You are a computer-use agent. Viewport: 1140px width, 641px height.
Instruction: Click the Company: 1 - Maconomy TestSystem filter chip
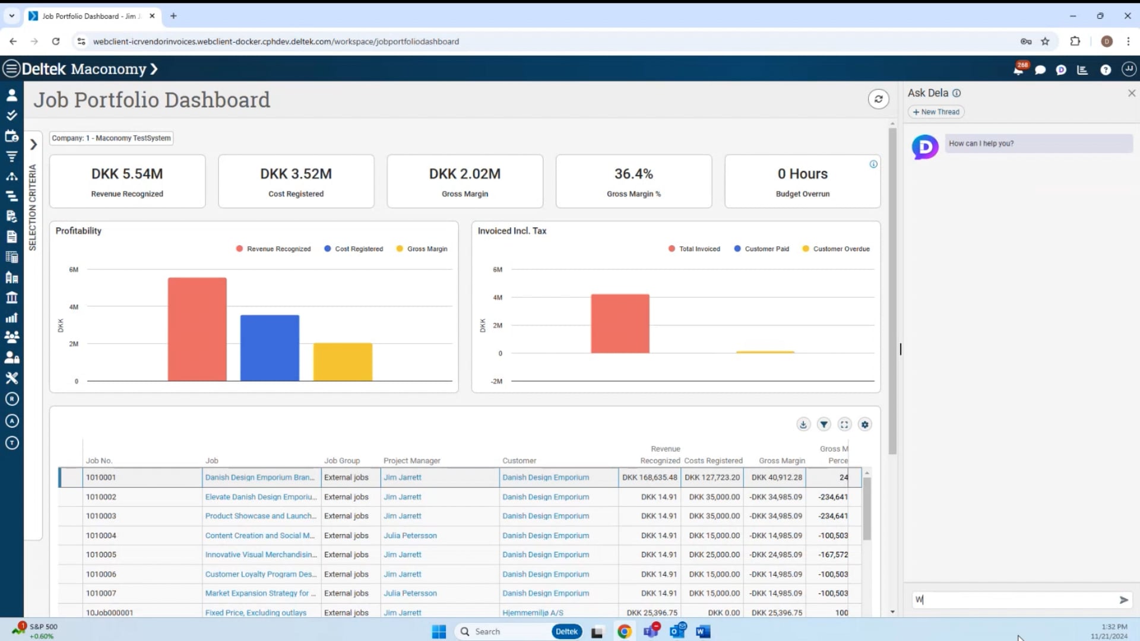[x=111, y=138]
